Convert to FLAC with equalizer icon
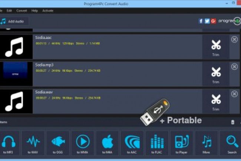 [x=157, y=143]
